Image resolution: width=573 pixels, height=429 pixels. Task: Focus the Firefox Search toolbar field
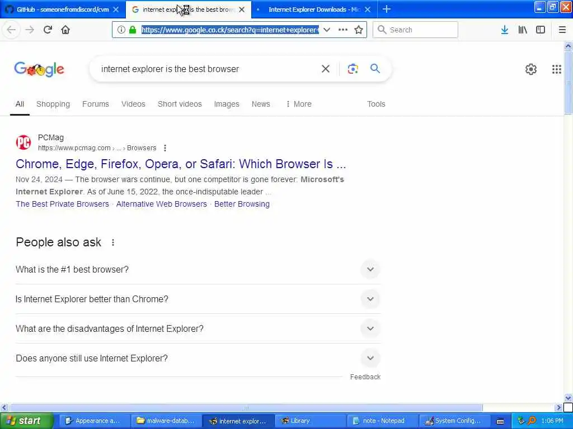[x=415, y=30]
